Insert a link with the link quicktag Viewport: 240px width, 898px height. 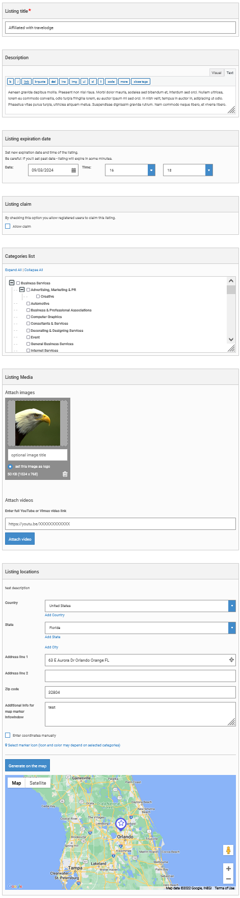point(26,82)
